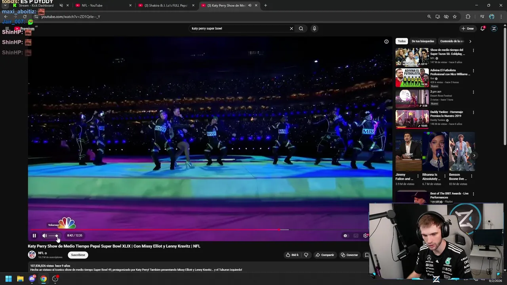
Task: Close the 'NFL - YouTube' browser tab
Action: click(x=130, y=6)
